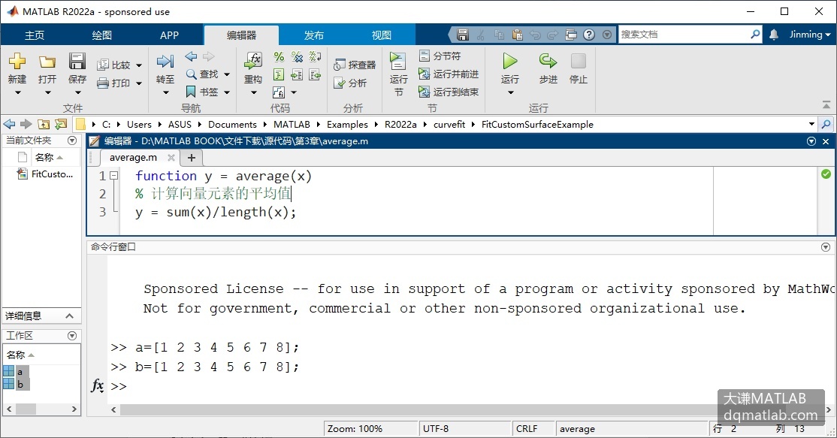Click the browse for folder icon
The height and width of the screenshot is (438, 837).
click(x=61, y=124)
